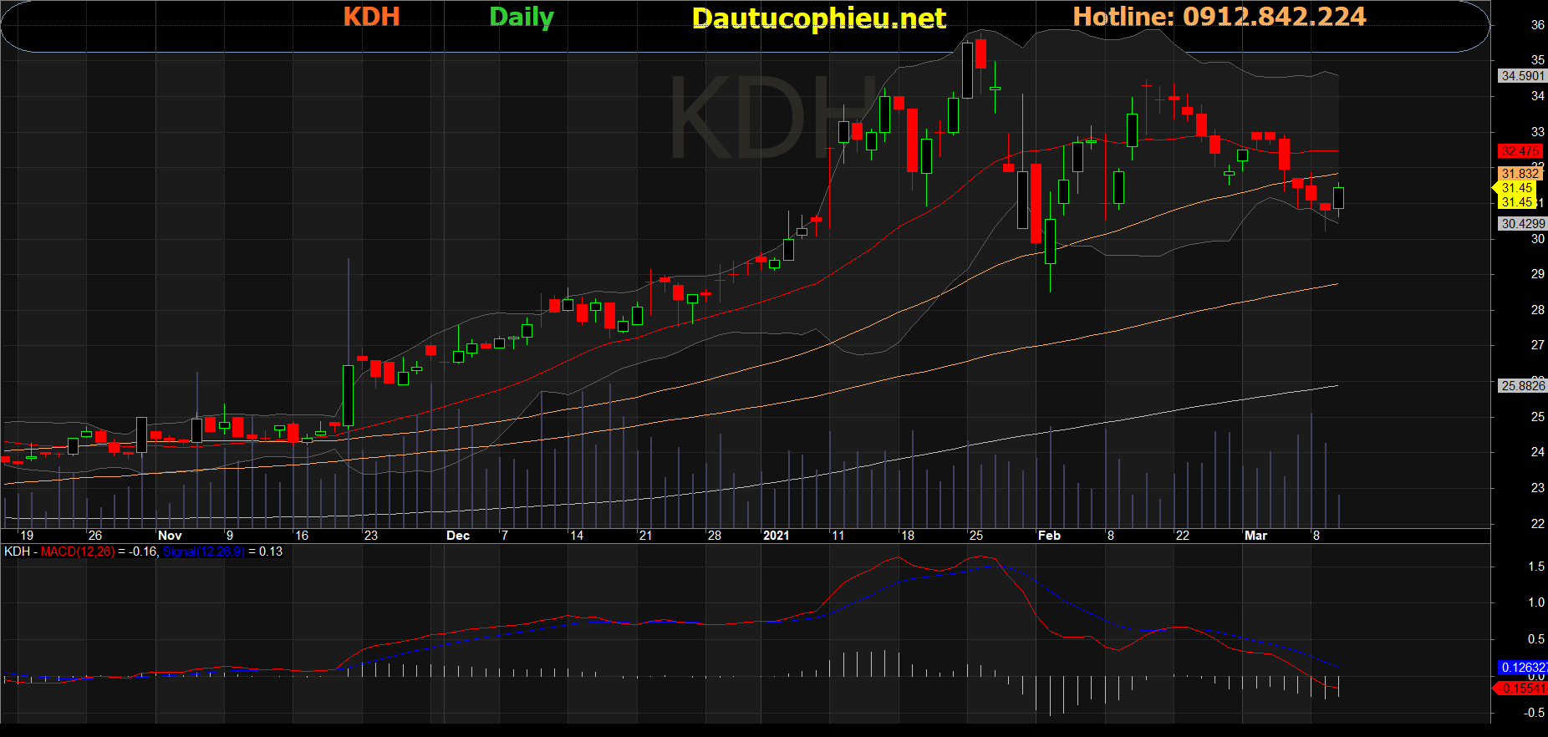1548x737 pixels.
Task: Select the 2021 year marker on time axis
Action: click(x=776, y=536)
